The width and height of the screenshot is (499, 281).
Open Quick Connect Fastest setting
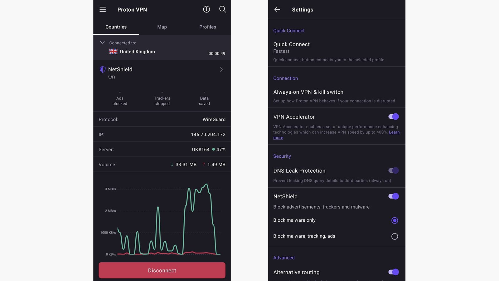337,52
